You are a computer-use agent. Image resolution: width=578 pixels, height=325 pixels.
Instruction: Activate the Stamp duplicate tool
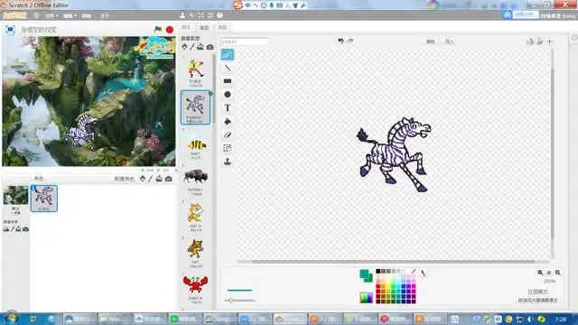click(228, 162)
